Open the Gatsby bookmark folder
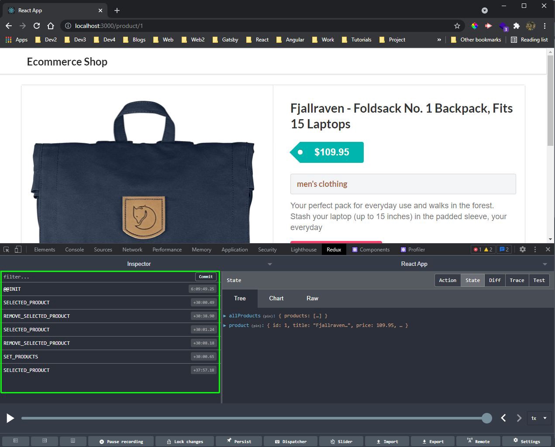 click(225, 39)
